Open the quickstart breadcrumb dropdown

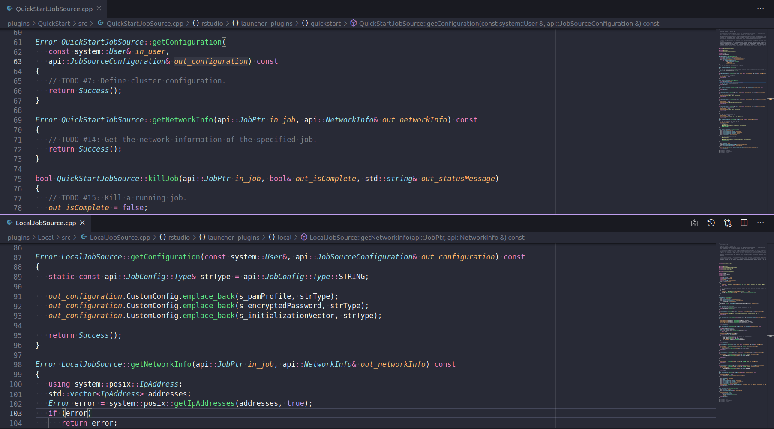[326, 23]
